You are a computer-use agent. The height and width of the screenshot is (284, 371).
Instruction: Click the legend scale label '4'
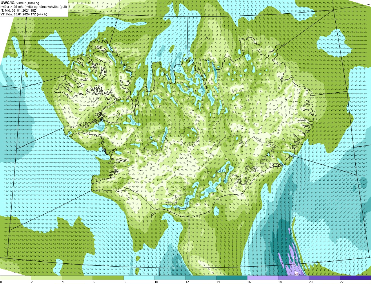pyautogui.click(x=63, y=282)
